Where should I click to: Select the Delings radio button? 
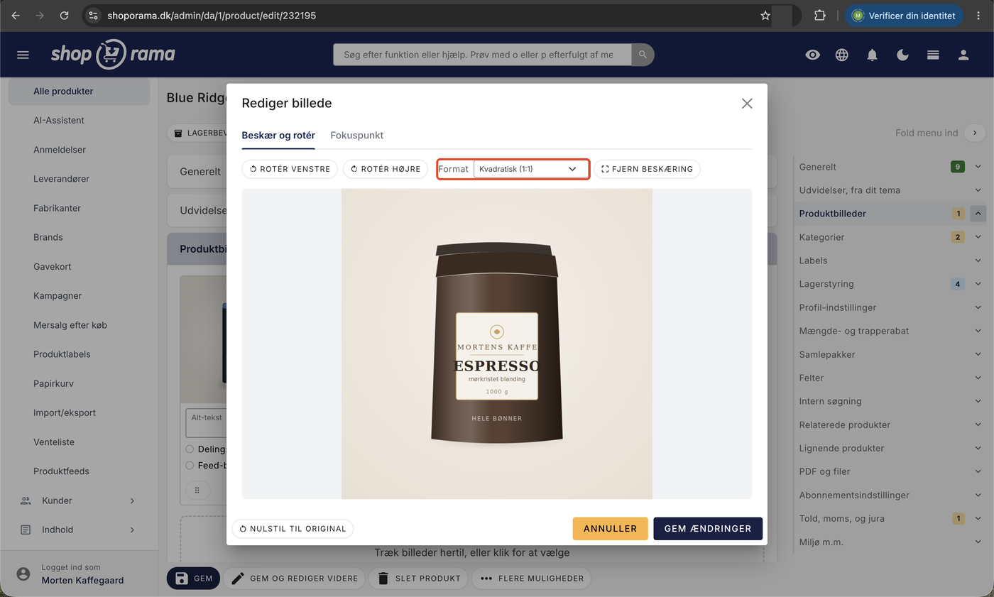tap(190, 449)
